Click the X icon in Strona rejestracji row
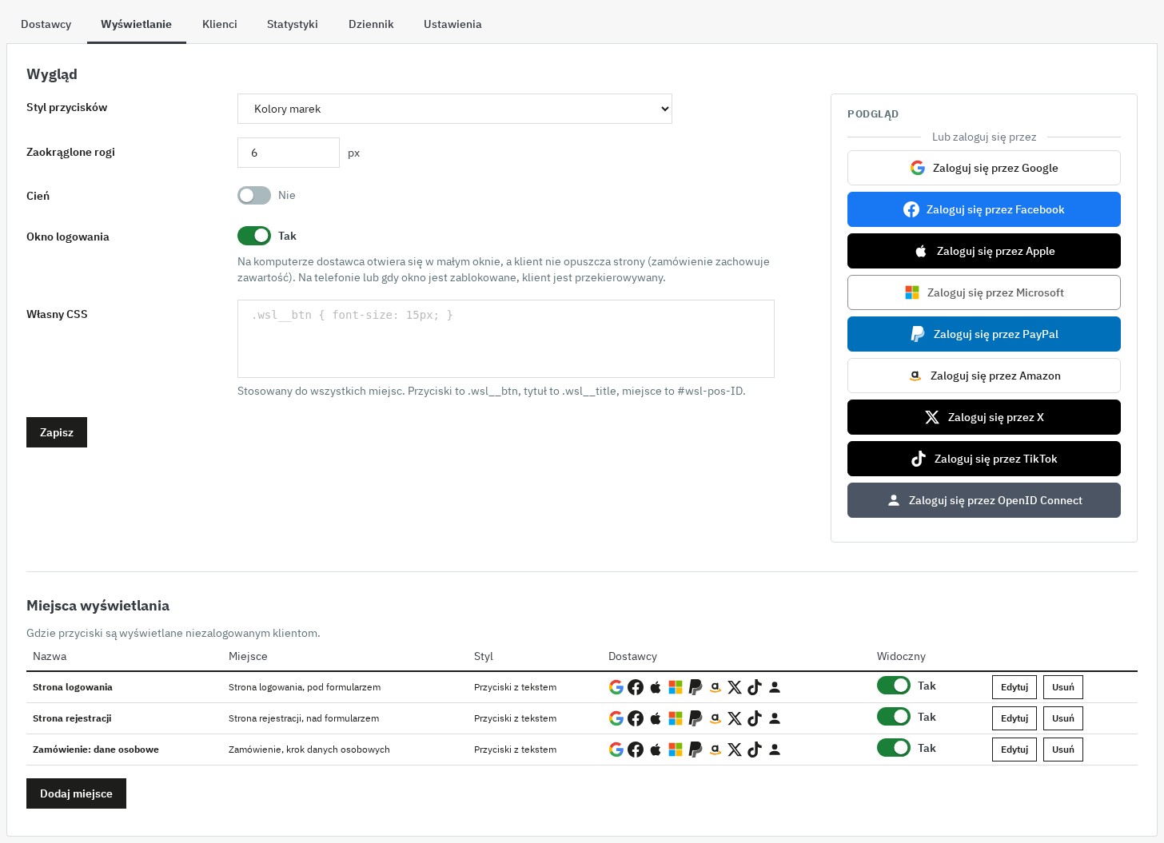Viewport: 1164px width, 843px height. coord(735,718)
